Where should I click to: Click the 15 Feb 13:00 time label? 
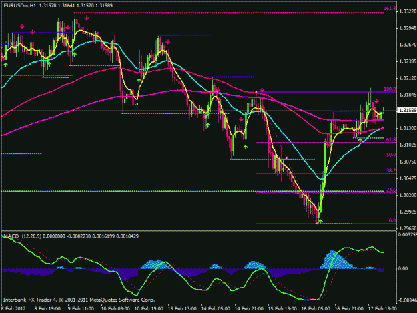pyautogui.click(x=282, y=308)
